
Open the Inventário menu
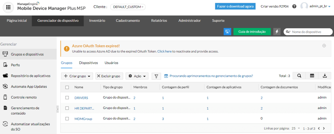(x=97, y=20)
